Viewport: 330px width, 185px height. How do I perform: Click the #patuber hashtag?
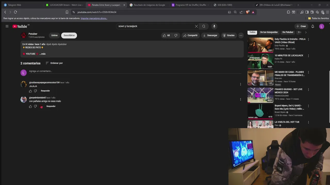click(x=62, y=44)
